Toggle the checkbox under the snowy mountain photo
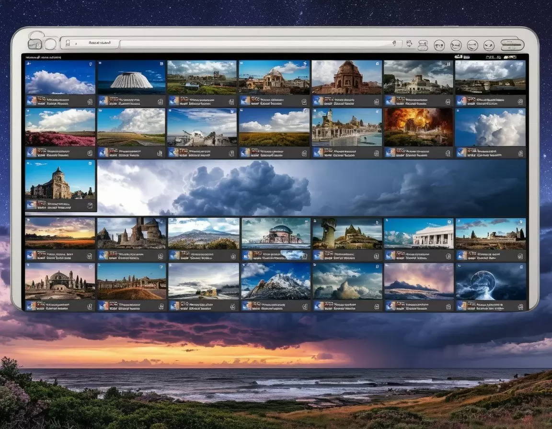This screenshot has height=429, width=552. [305, 305]
